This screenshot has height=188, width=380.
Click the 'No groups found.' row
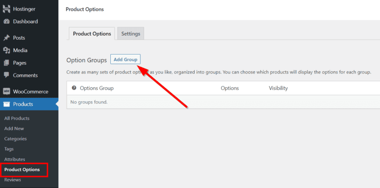click(x=223, y=102)
